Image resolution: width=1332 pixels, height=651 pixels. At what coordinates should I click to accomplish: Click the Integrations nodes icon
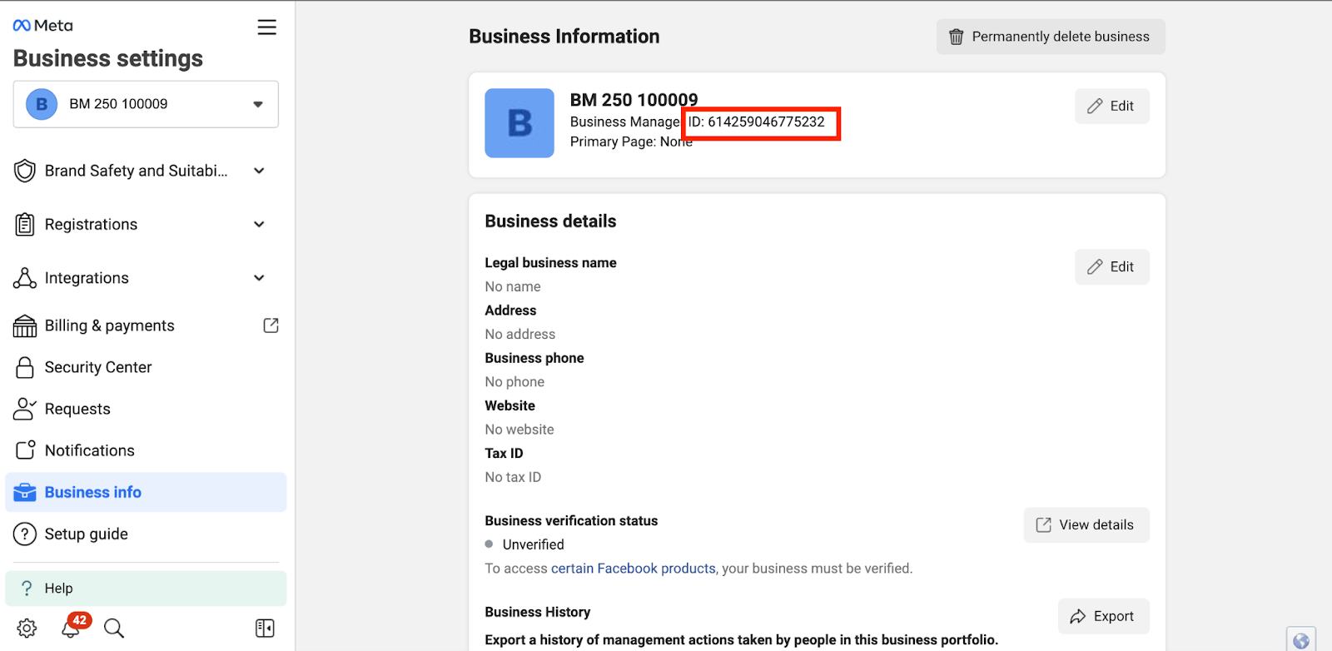(x=25, y=278)
